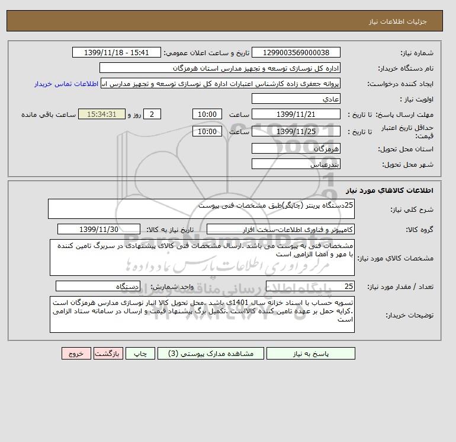The height and width of the screenshot is (442, 456).
Task: Click the 'تعداد / مقدار مورد نیاز:' label
Action: (x=400, y=287)
